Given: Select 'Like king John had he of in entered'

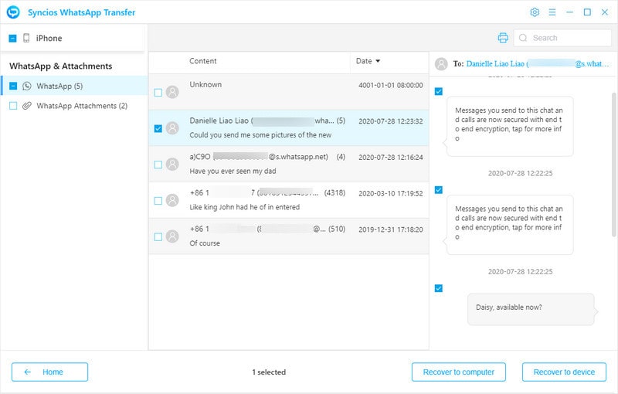Looking at the screenshot, I should click(x=244, y=207).
